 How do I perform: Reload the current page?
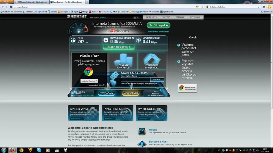click(x=202, y=7)
